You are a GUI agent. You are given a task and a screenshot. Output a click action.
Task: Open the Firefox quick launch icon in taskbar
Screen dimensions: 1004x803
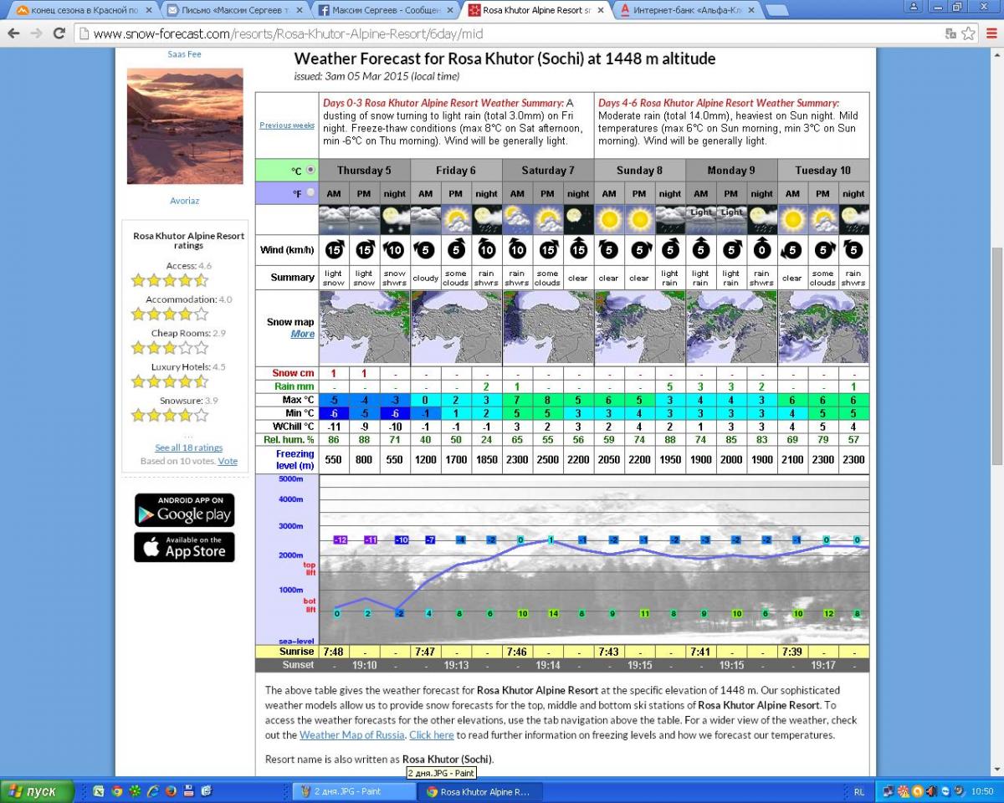(x=171, y=791)
